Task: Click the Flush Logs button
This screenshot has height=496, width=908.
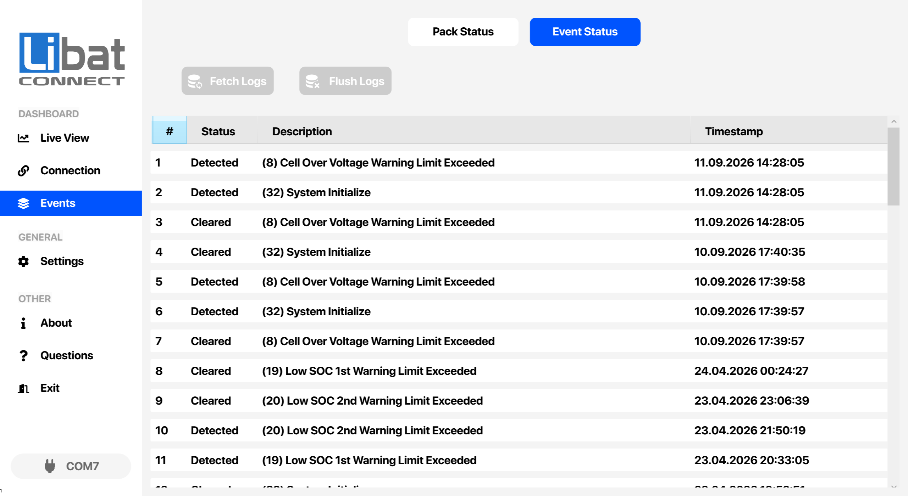Action: pyautogui.click(x=345, y=81)
